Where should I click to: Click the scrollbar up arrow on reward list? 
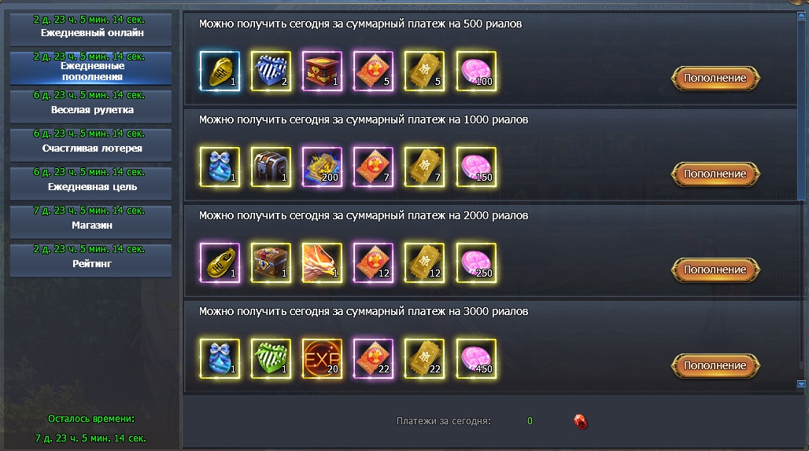click(801, 16)
